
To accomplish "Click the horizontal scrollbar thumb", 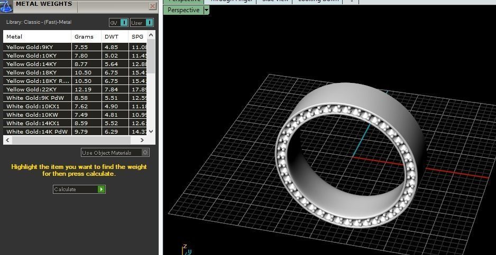I will click(x=71, y=140).
